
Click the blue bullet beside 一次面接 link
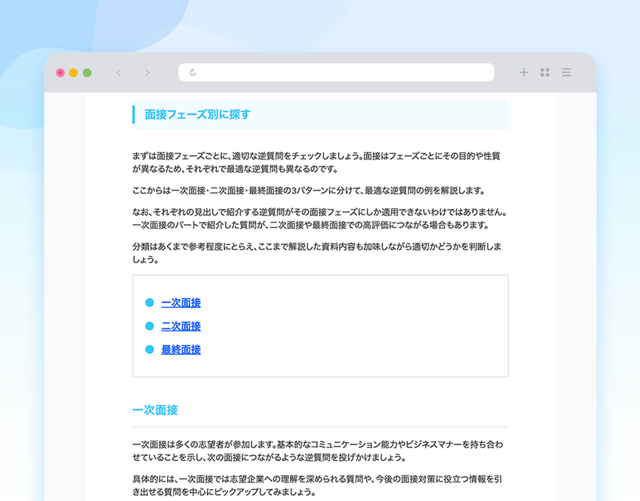click(149, 303)
